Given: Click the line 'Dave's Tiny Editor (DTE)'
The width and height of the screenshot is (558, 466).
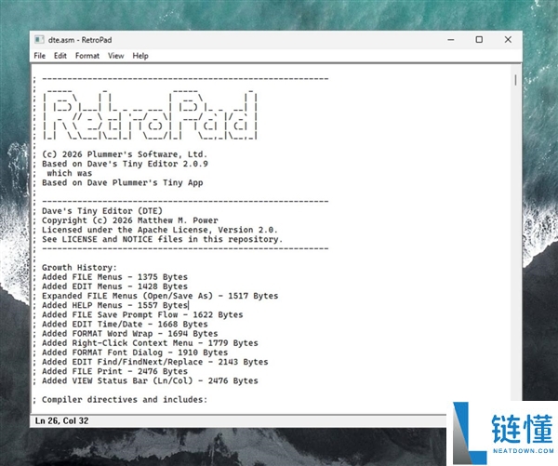Looking at the screenshot, I should point(102,211).
